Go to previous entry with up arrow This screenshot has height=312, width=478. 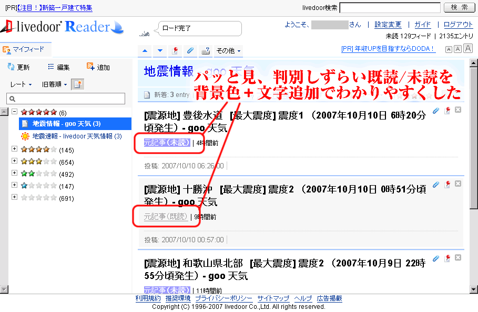click(145, 51)
